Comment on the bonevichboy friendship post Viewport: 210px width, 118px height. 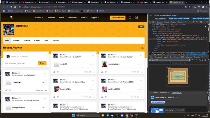[x=58, y=97]
